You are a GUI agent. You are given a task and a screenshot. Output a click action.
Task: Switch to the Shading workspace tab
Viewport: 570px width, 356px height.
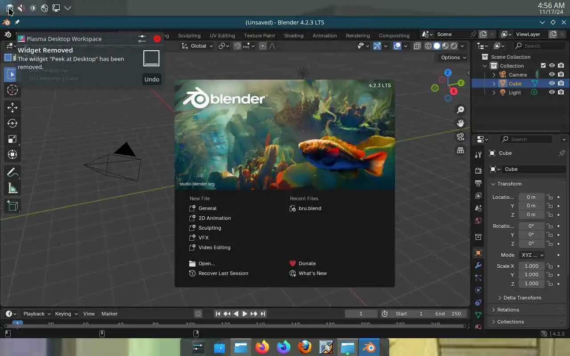pos(293,36)
